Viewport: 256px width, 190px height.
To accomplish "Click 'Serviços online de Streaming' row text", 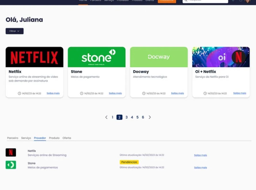I will click(x=47, y=155).
